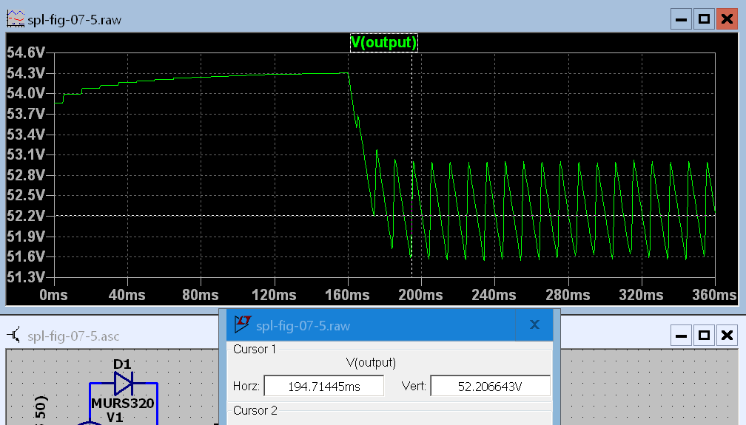The height and width of the screenshot is (425, 746).
Task: Select the D1 diode symbol in the schematic
Action: click(x=123, y=384)
